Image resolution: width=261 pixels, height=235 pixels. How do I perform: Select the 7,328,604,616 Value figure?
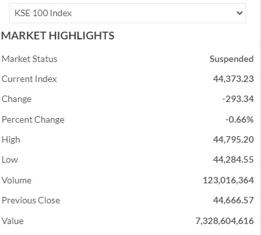(x=225, y=221)
